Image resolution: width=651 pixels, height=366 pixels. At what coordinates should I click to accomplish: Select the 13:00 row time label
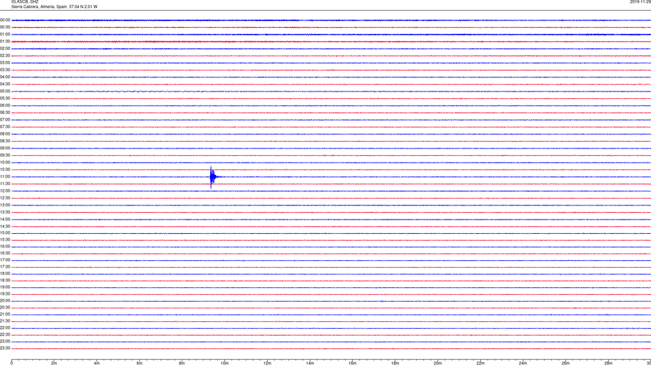pos(5,205)
